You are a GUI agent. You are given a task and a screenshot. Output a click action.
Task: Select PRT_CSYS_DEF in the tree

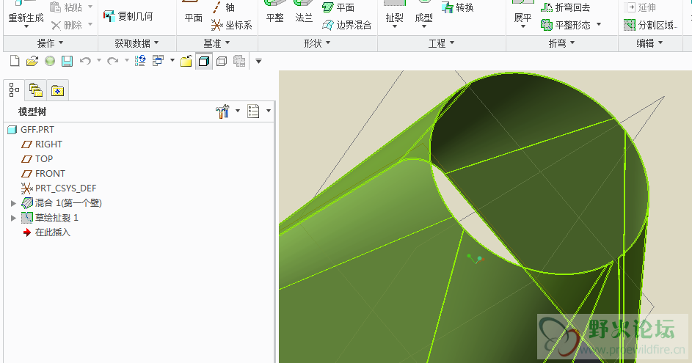tap(59, 188)
